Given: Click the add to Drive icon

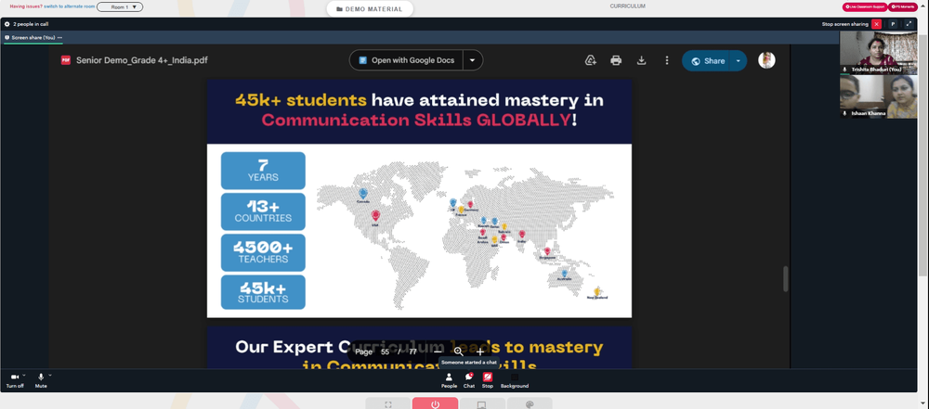Looking at the screenshot, I should 591,60.
